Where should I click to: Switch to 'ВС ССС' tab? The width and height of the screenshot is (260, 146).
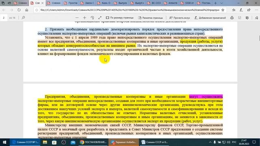pyautogui.click(x=154, y=3)
